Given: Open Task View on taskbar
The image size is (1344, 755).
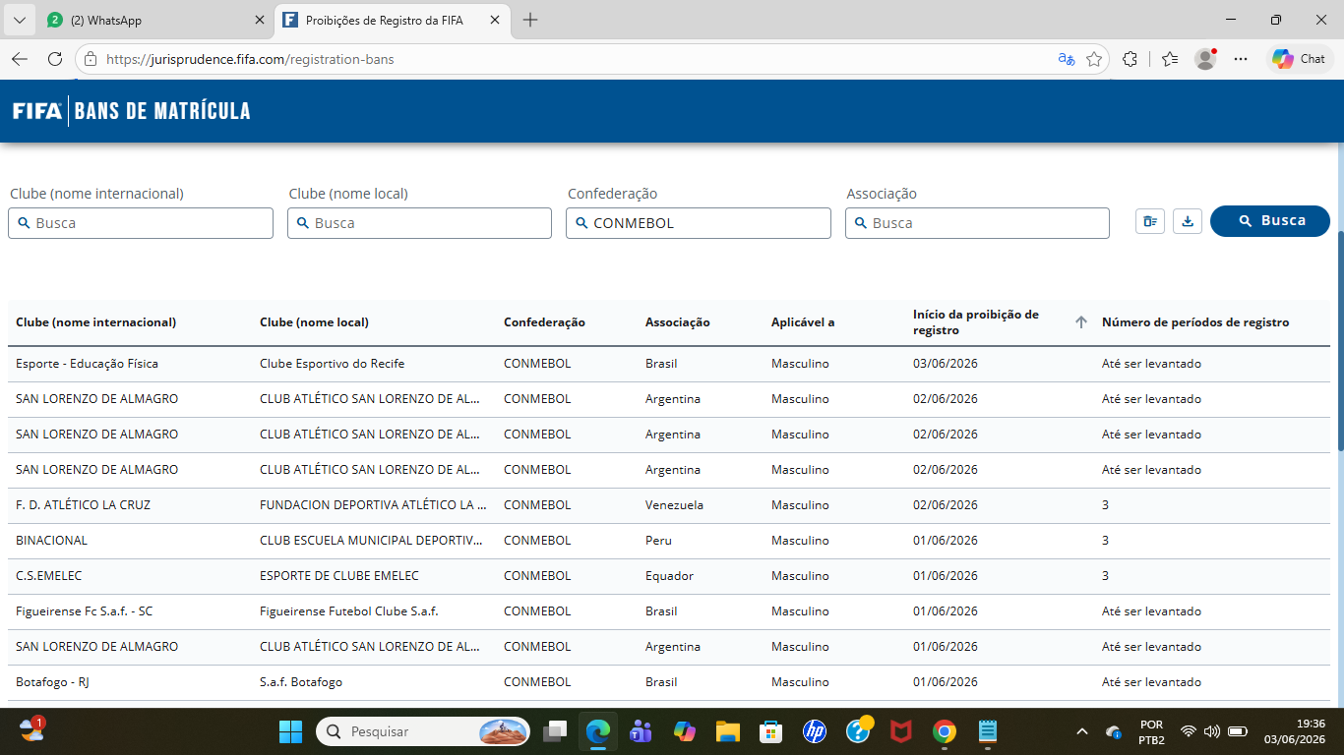Looking at the screenshot, I should point(556,731).
